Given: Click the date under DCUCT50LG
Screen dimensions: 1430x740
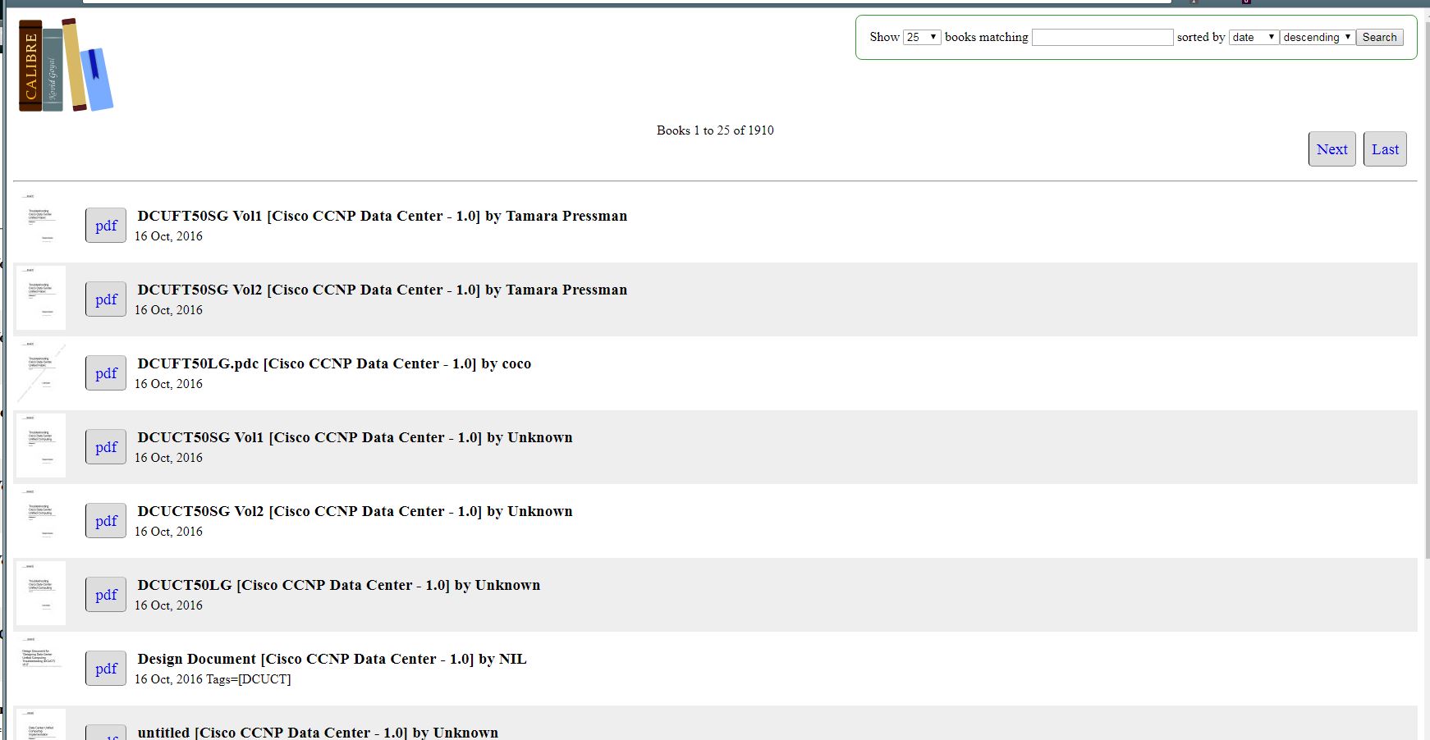Looking at the screenshot, I should point(168,605).
